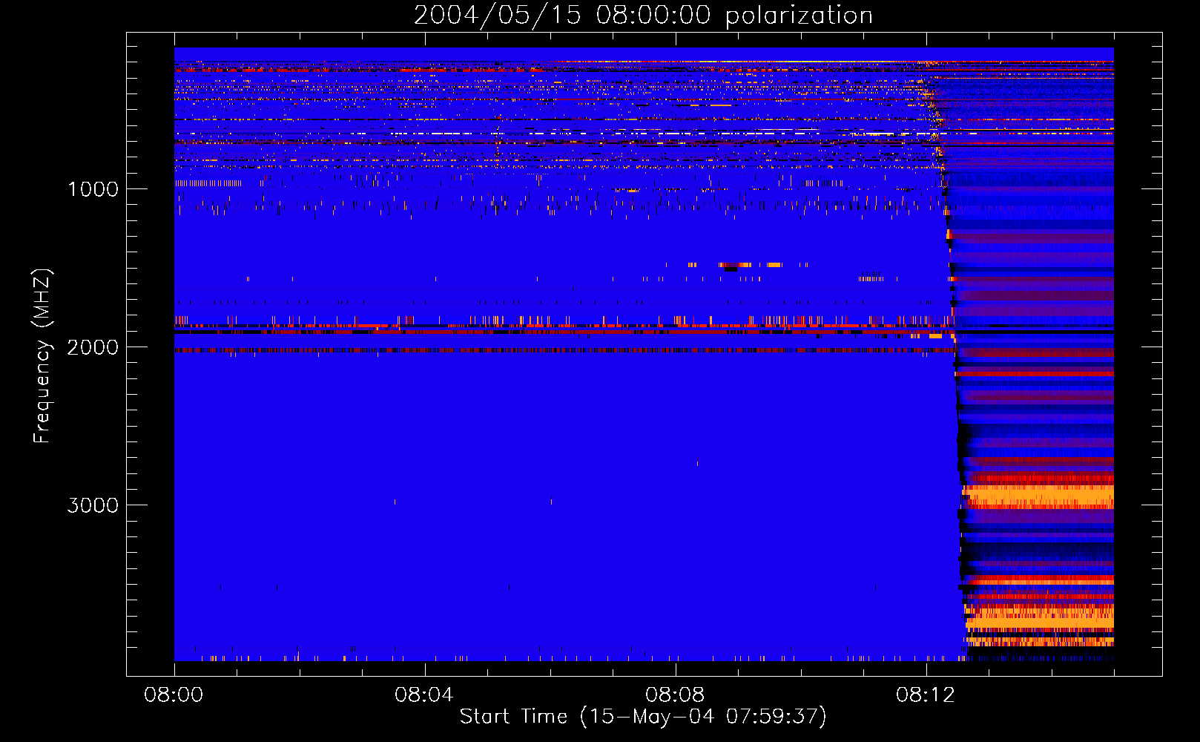
Task: Click the 3000 frequency tick label
Action: [93, 505]
